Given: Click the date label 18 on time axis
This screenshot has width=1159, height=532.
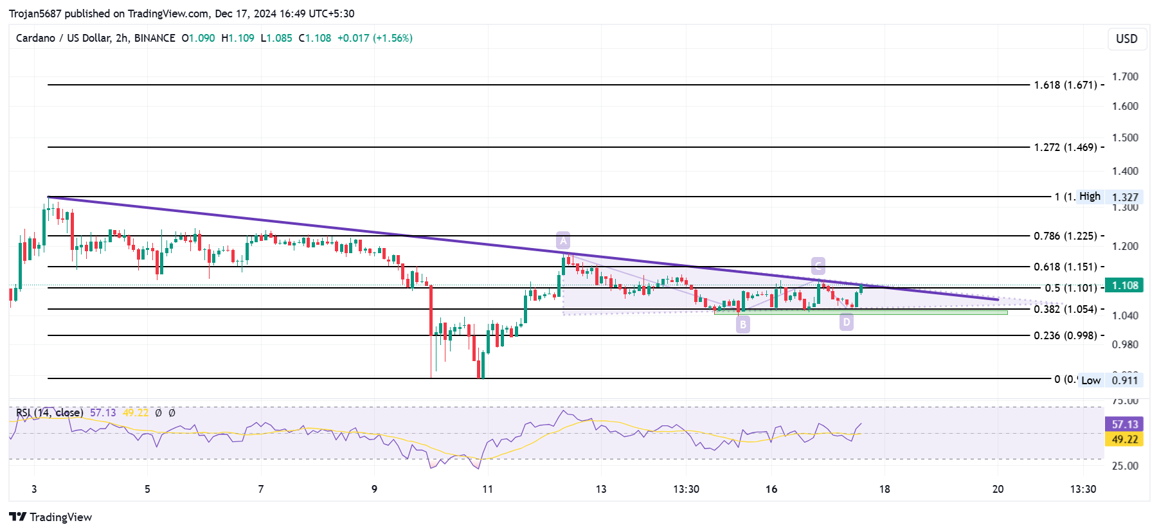Looking at the screenshot, I should (885, 489).
